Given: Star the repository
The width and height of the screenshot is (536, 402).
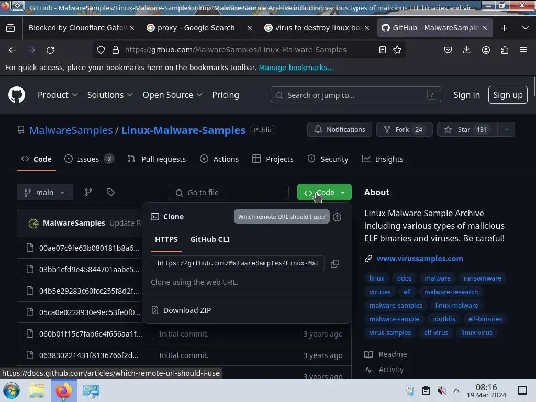Looking at the screenshot, I should point(467,130).
